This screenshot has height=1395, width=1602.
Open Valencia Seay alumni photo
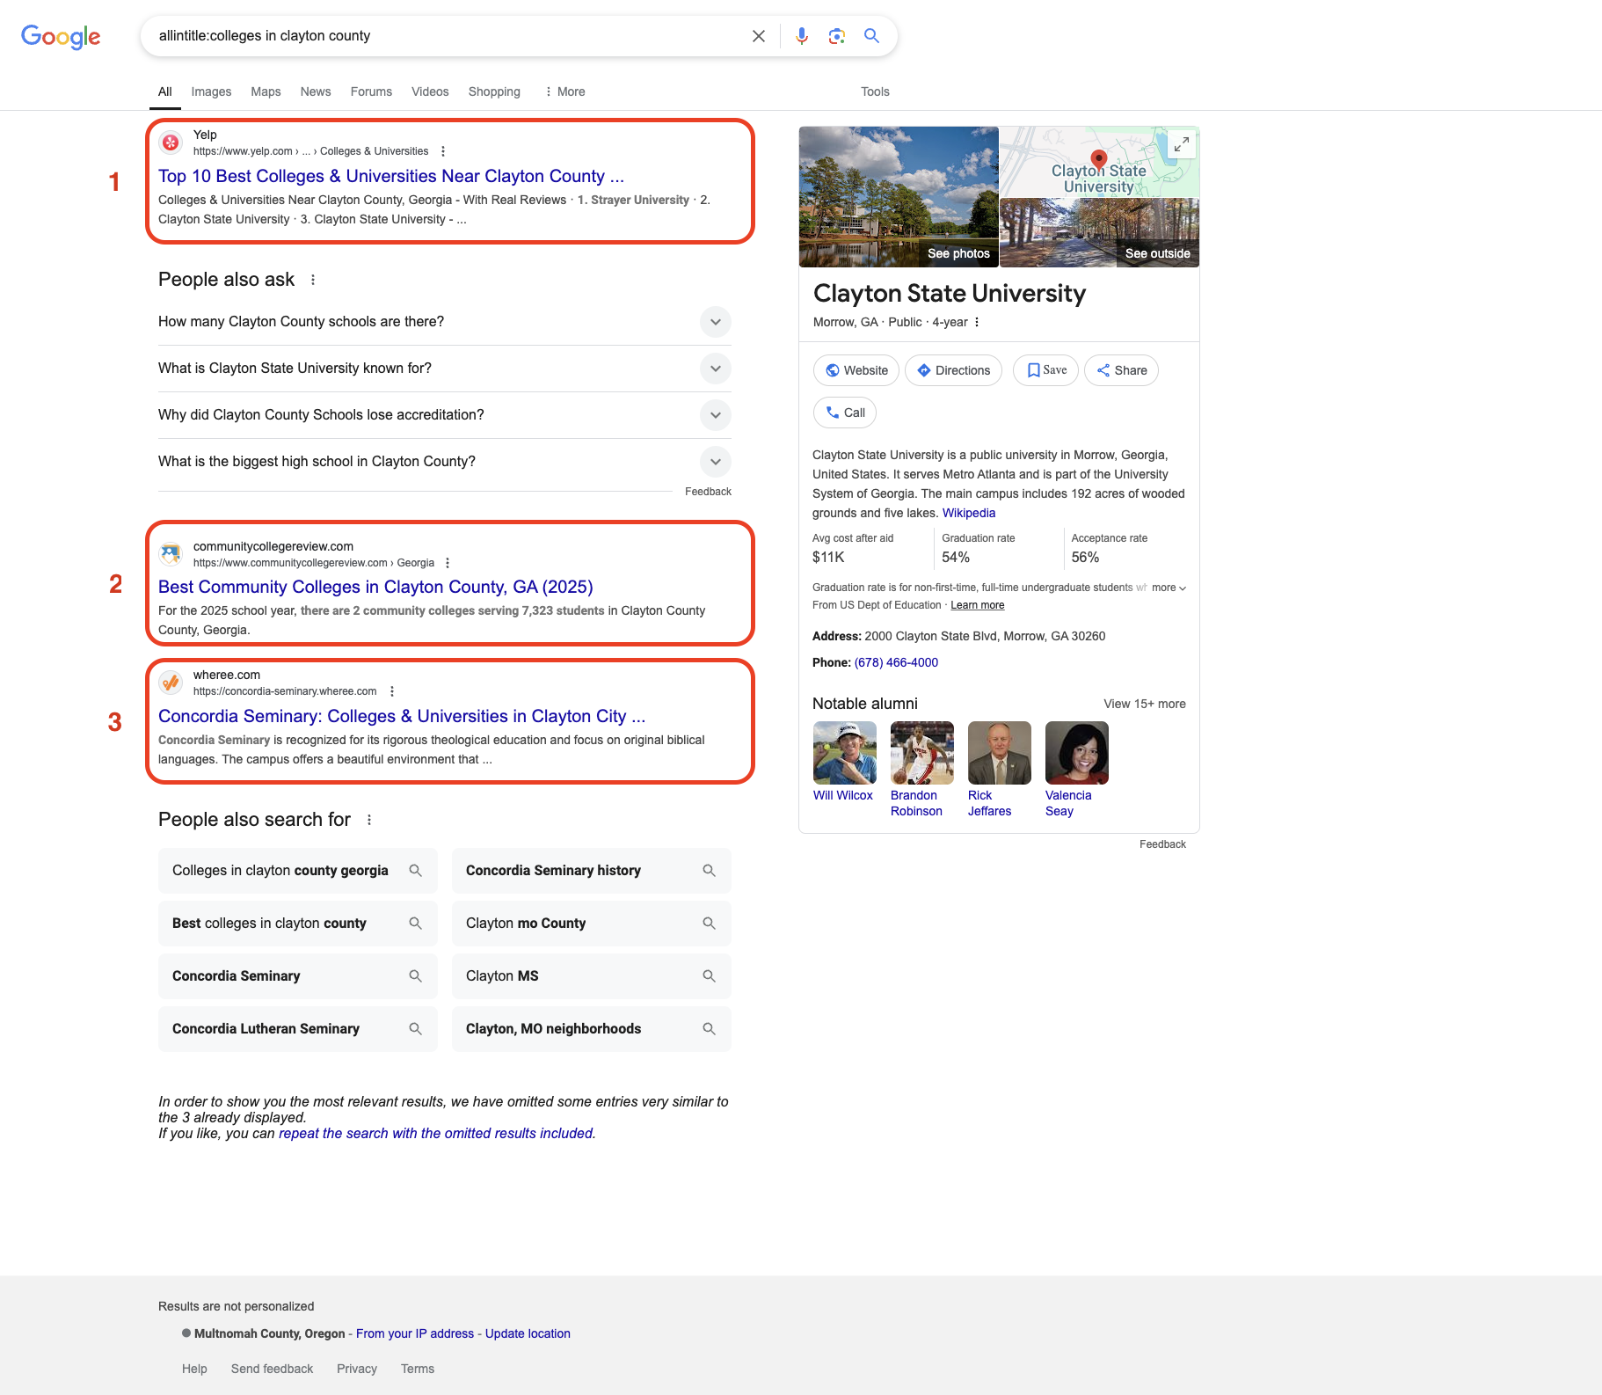point(1077,753)
